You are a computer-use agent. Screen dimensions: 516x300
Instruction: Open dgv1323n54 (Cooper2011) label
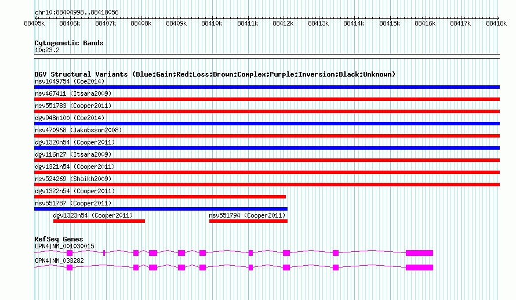click(x=93, y=215)
